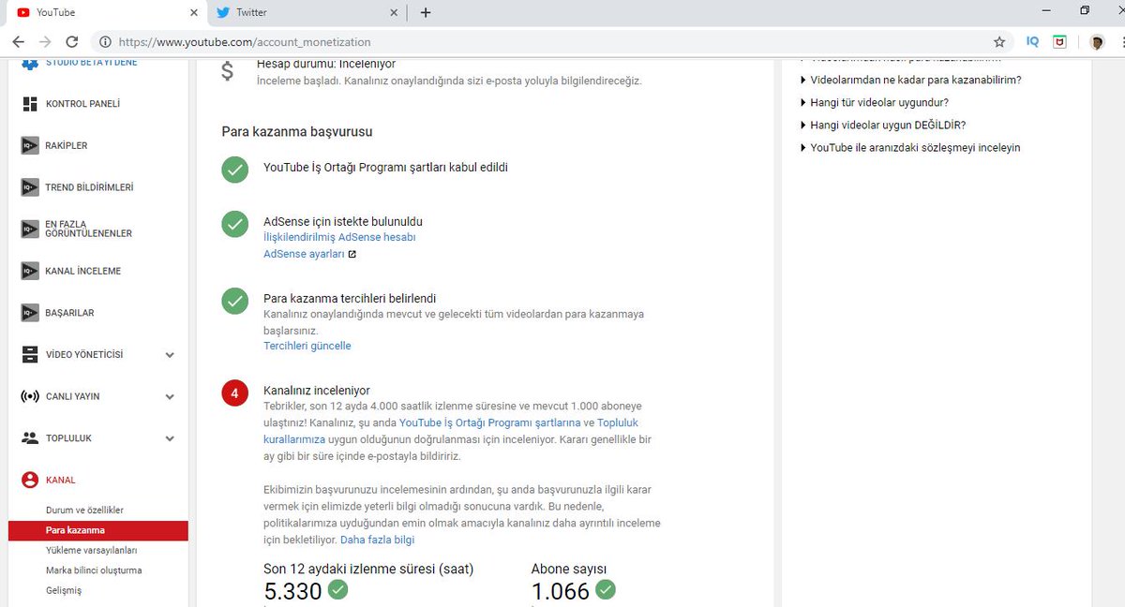This screenshot has height=607, width=1125.
Task: Open the Kontrol Paneli dashboard icon
Action: 30,104
